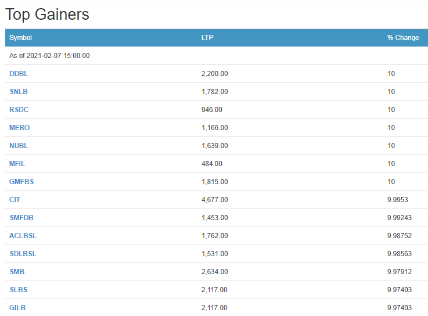428x316 pixels.
Task: Click the LTP column header
Action: click(207, 38)
